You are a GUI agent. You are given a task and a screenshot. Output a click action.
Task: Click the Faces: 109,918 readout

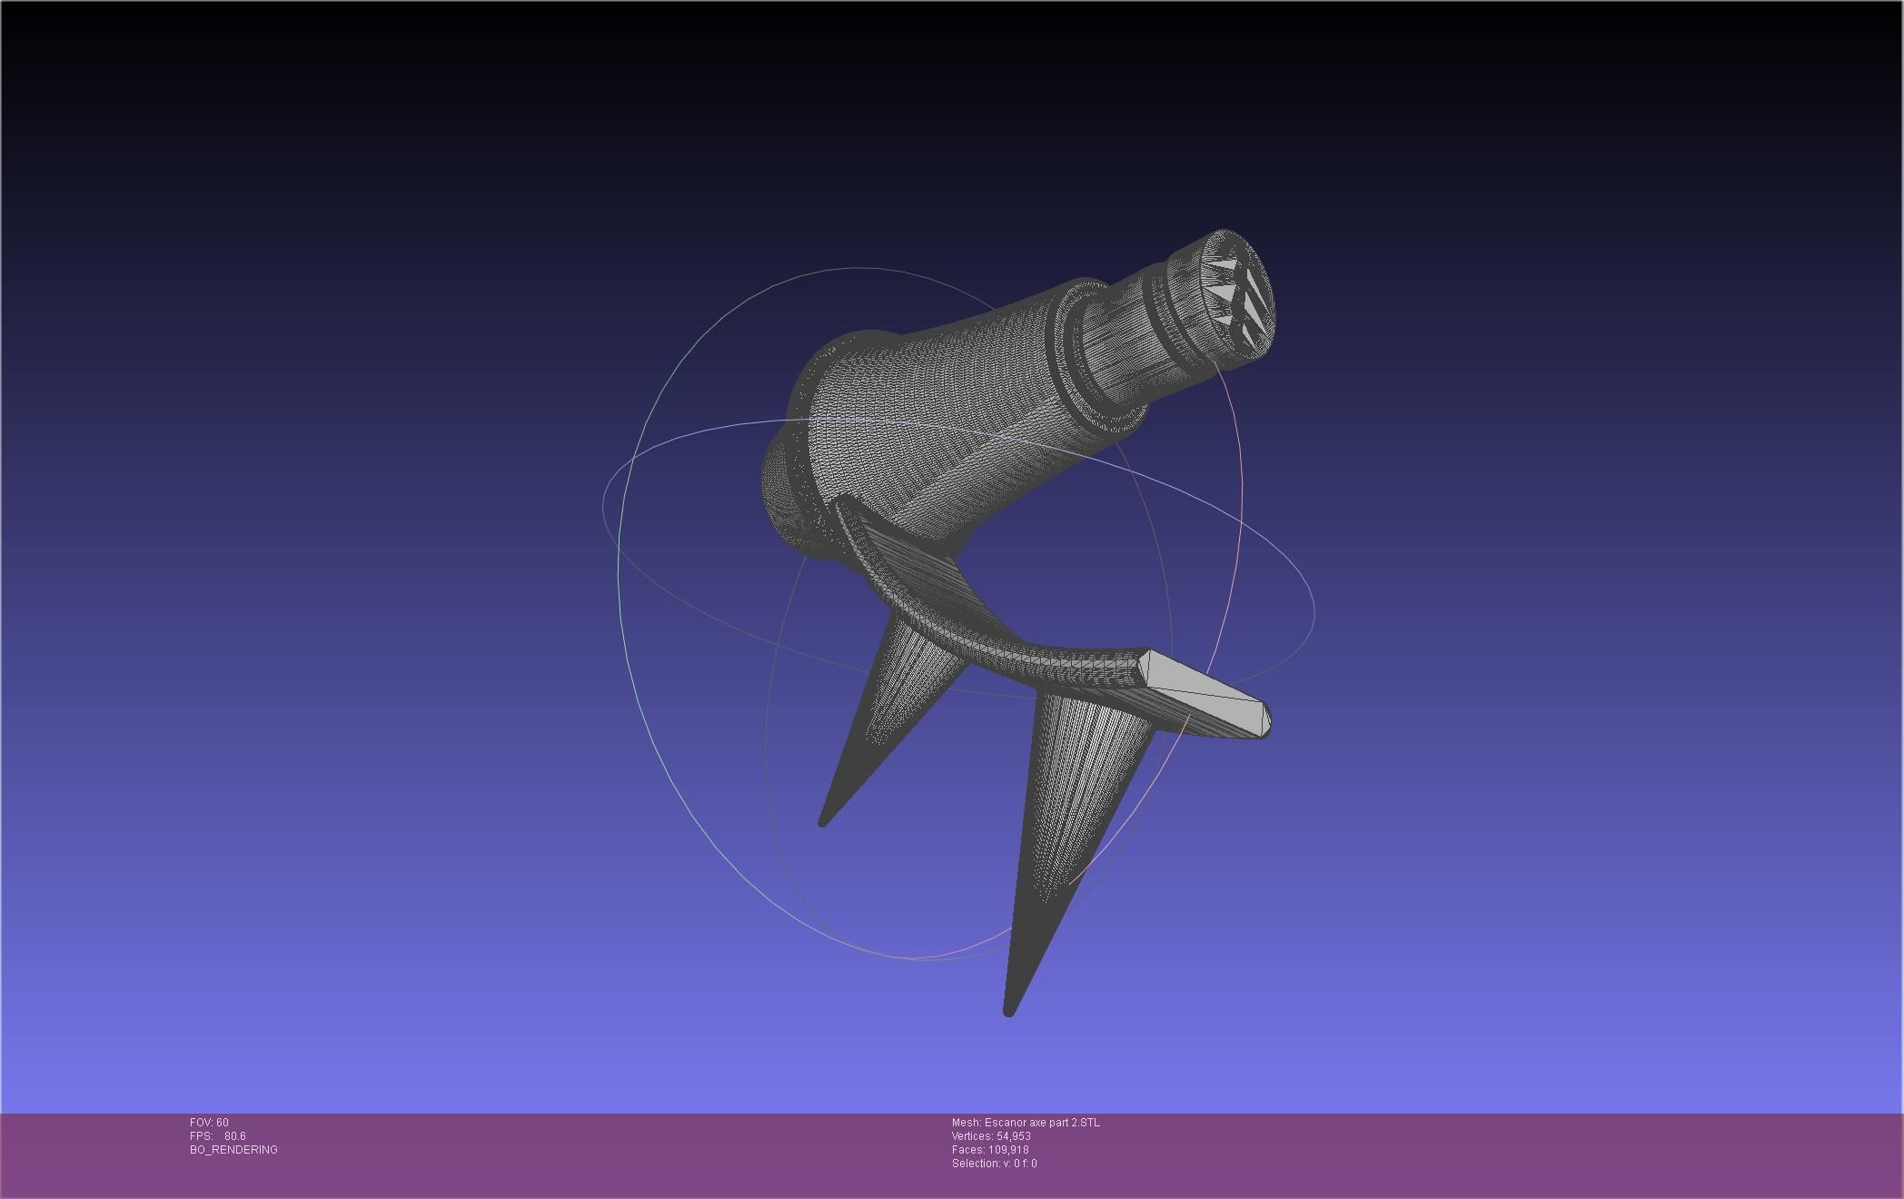990,1150
